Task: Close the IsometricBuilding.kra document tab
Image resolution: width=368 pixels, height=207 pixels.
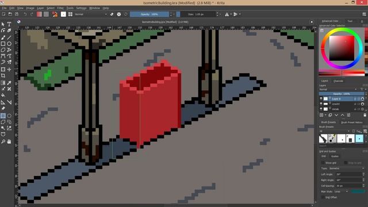Action: click(312, 22)
